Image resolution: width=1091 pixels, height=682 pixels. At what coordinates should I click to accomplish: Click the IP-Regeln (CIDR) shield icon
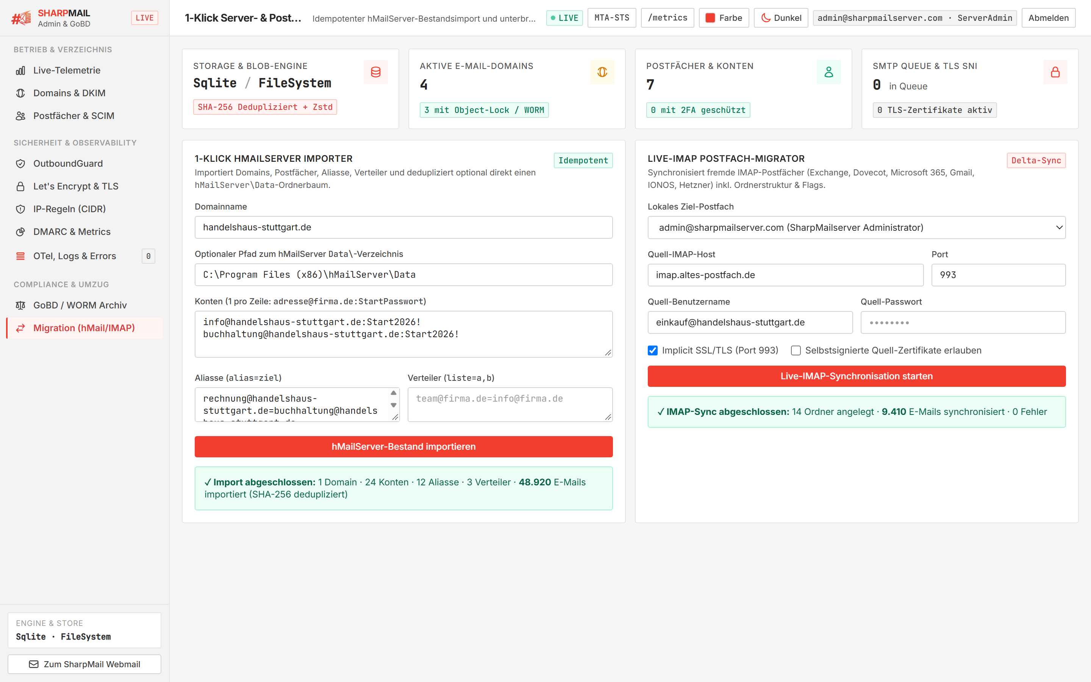click(20, 209)
